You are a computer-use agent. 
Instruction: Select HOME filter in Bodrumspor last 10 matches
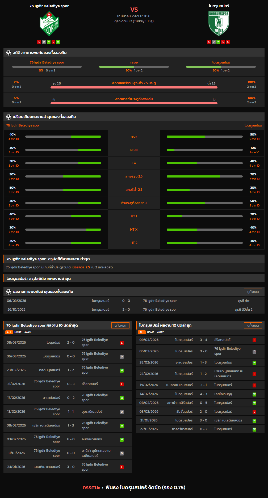coord(150,332)
